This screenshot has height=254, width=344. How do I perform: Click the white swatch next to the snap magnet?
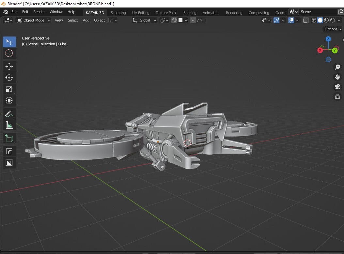point(181,20)
